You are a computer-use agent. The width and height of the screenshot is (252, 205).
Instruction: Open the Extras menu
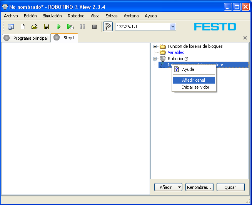tap(111, 16)
